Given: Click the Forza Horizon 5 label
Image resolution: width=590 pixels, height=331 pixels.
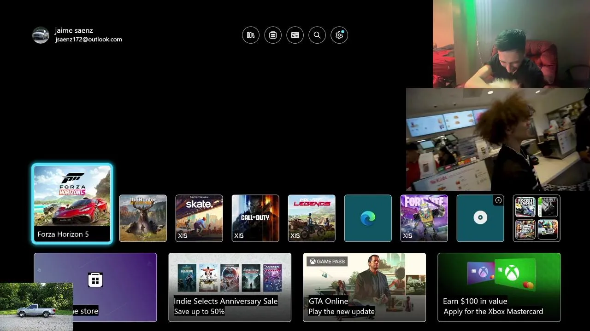Looking at the screenshot, I should [x=63, y=234].
